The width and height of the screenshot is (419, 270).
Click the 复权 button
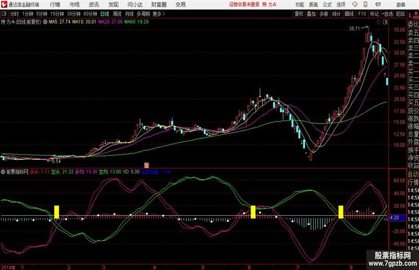click(x=299, y=14)
